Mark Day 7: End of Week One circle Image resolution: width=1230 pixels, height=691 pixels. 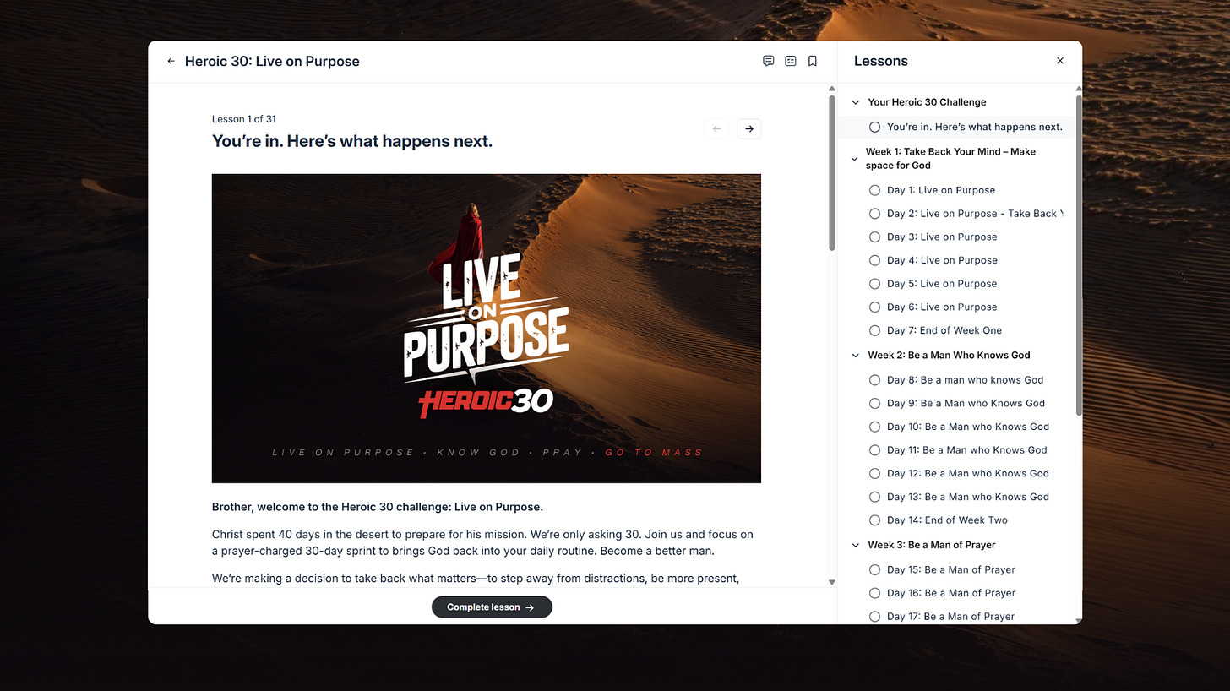click(x=874, y=330)
